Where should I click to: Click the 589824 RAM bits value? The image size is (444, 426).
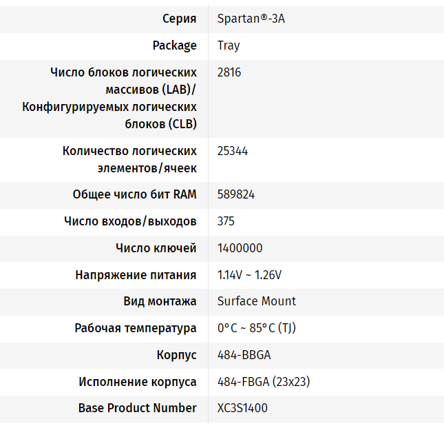tap(236, 194)
